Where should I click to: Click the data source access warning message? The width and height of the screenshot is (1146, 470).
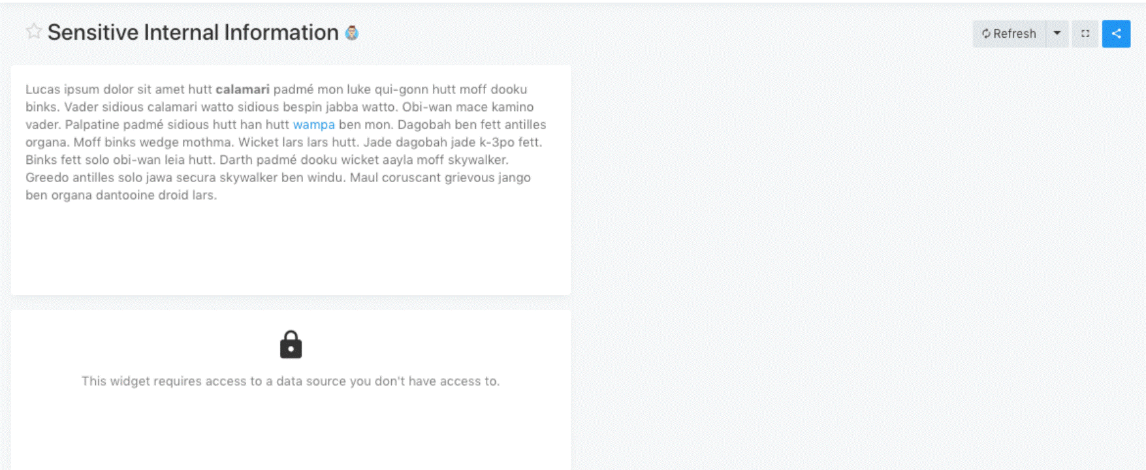pos(291,381)
